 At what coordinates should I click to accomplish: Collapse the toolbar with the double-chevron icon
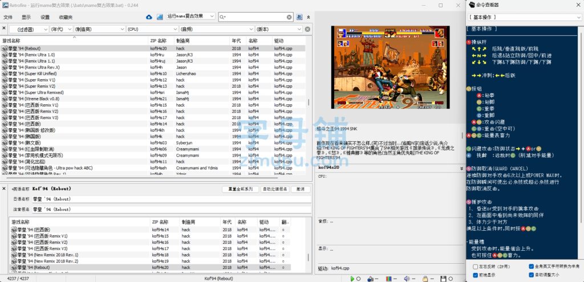tap(309, 17)
